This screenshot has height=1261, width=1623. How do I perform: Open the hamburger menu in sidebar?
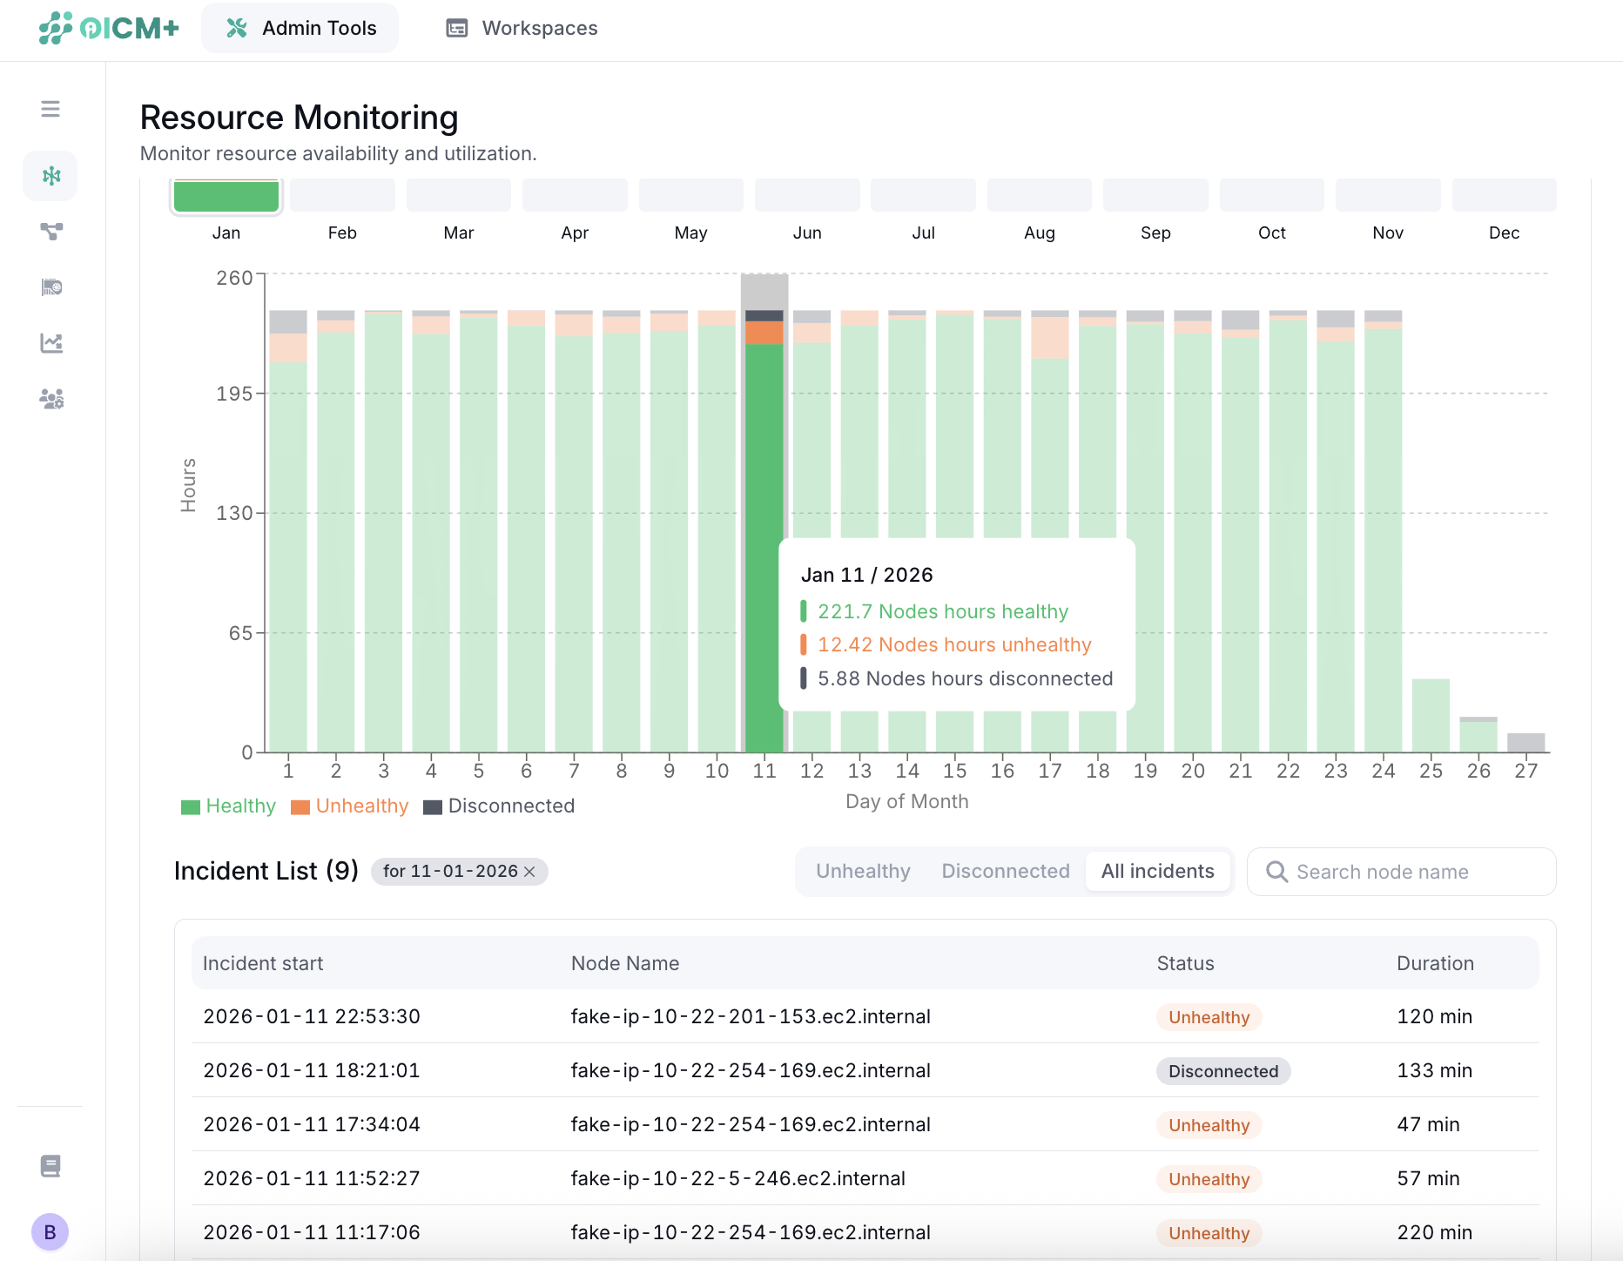[51, 109]
